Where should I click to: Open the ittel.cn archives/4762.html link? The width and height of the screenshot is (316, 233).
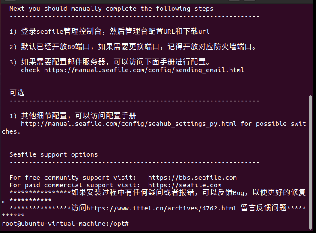pos(161,208)
